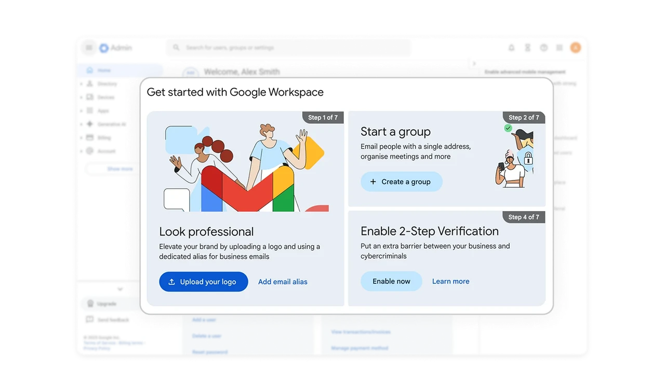The width and height of the screenshot is (665, 391).
Task: Open the main navigation hamburger menu
Action: coord(88,47)
